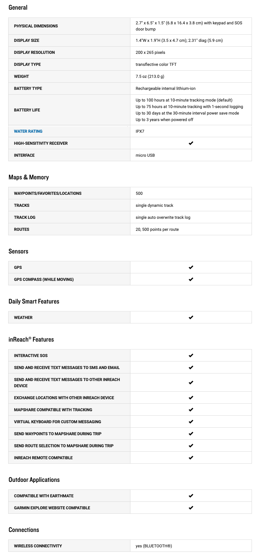This screenshot has width=255, height=558.
Task: Click the GPS Compass (While Moving) checkmark
Action: point(191,280)
